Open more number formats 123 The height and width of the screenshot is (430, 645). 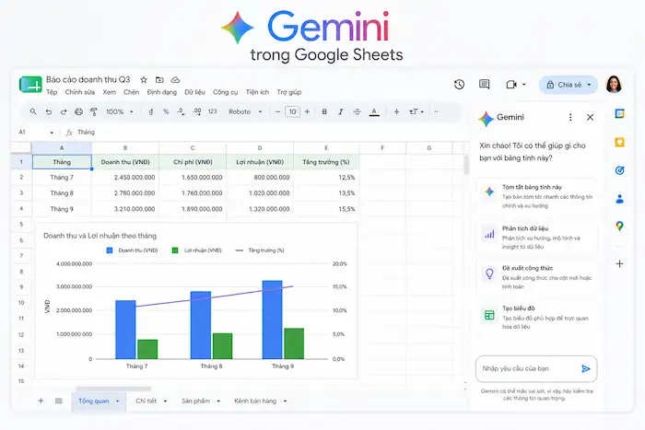(212, 111)
